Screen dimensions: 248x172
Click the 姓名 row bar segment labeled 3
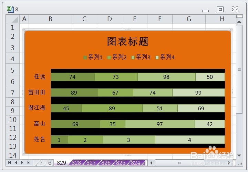[129, 139]
